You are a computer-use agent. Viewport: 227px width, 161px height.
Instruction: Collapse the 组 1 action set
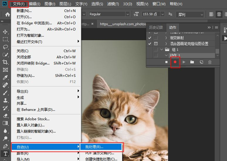pos(162,50)
